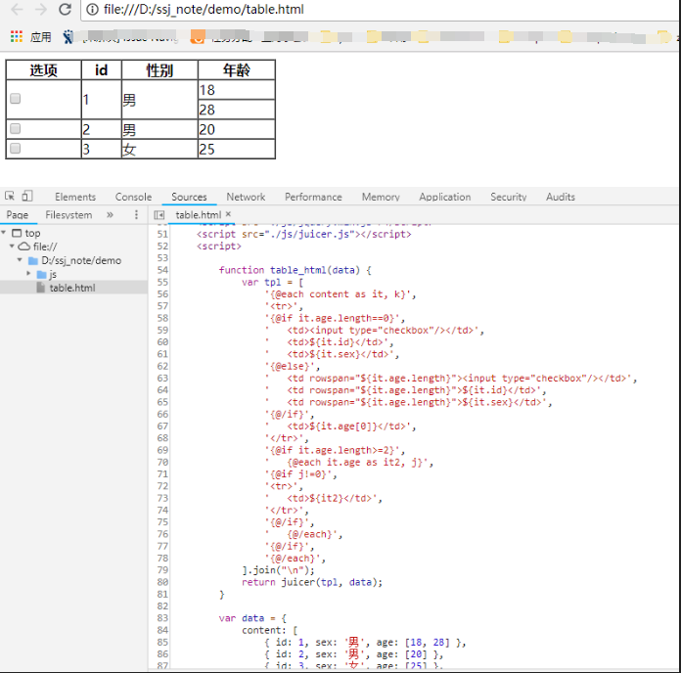Click the 女 cell in row 3

click(x=159, y=149)
